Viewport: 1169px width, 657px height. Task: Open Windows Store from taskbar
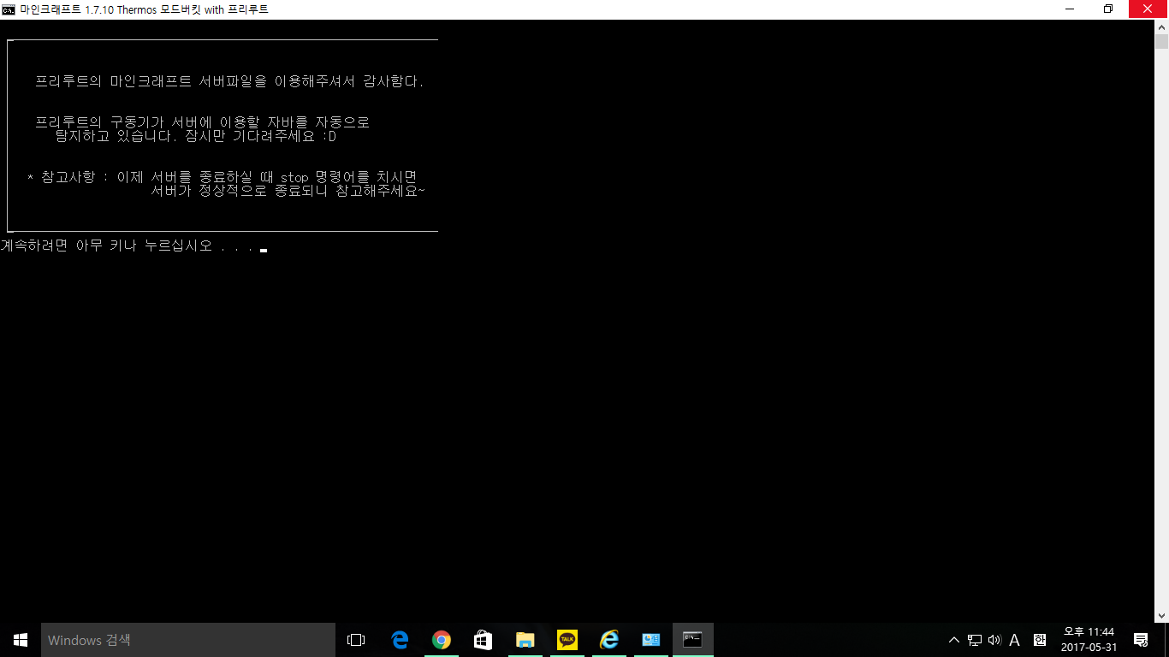(483, 640)
